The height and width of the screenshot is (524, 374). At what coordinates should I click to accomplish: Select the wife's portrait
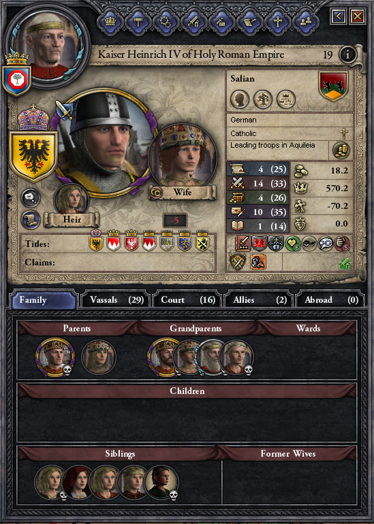pyautogui.click(x=183, y=157)
